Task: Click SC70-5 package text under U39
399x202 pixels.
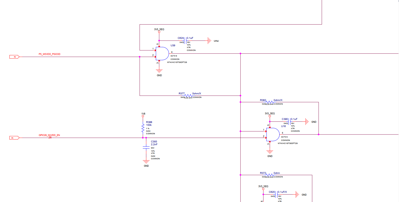Action: pos(174,56)
